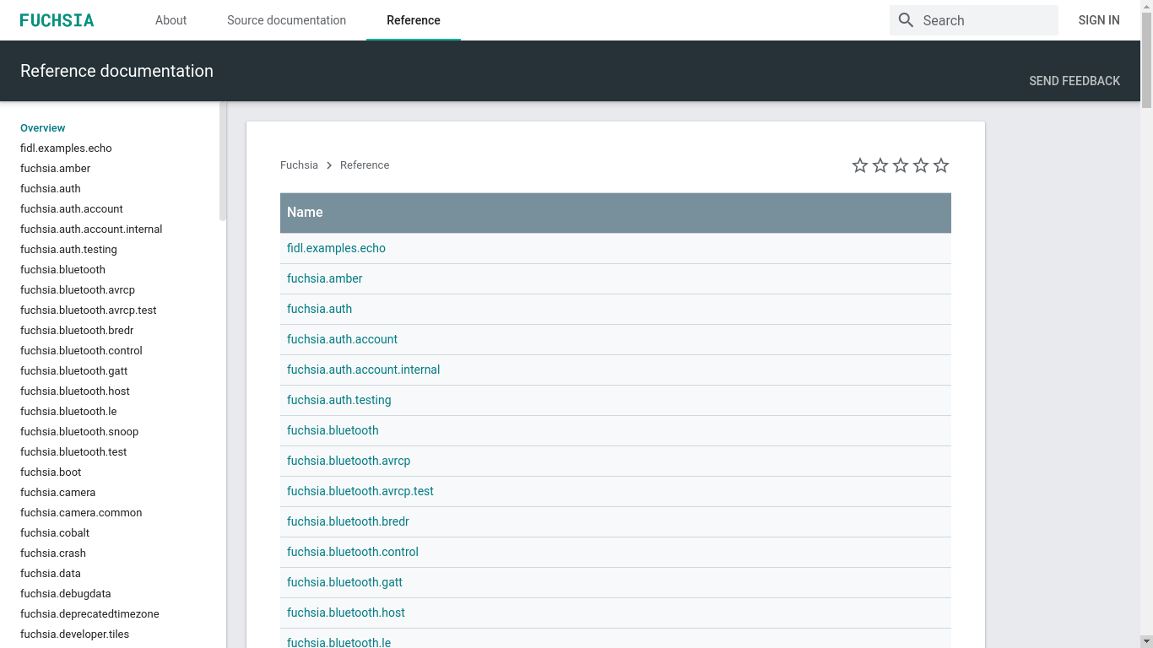This screenshot has width=1153, height=648.
Task: Click the Name column header
Action: (x=615, y=213)
